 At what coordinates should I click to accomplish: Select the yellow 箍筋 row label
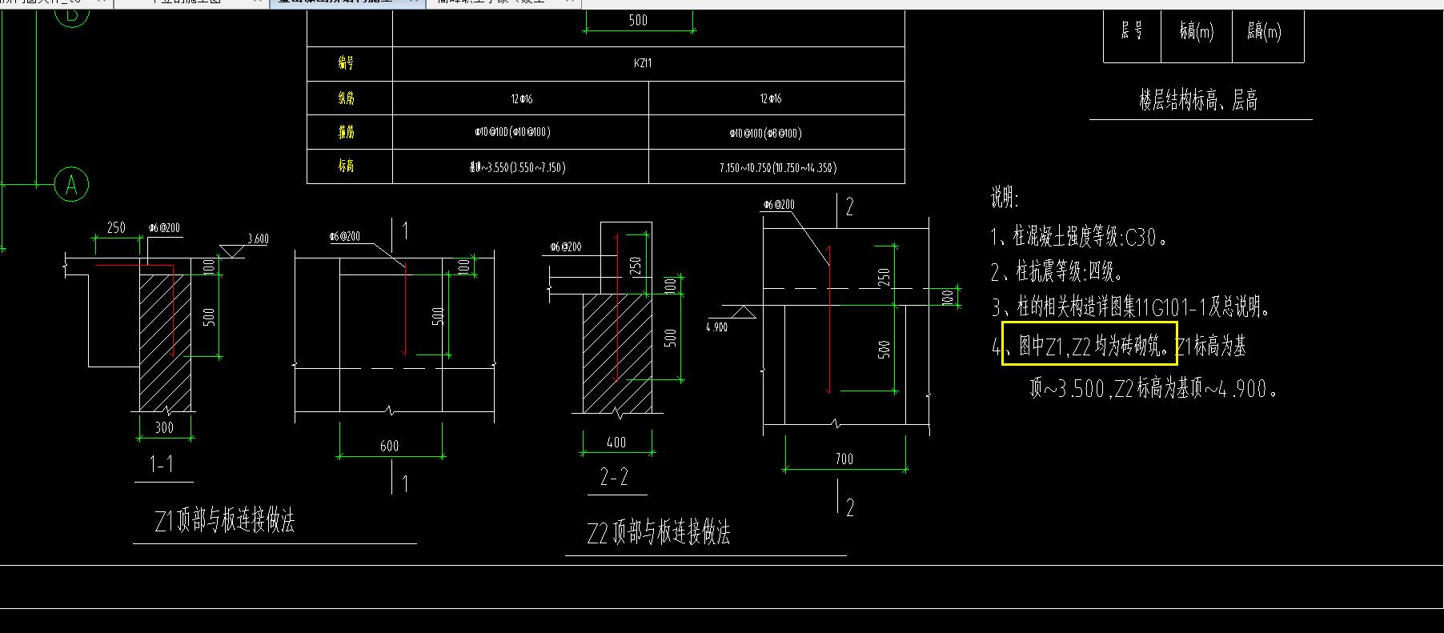pos(346,132)
